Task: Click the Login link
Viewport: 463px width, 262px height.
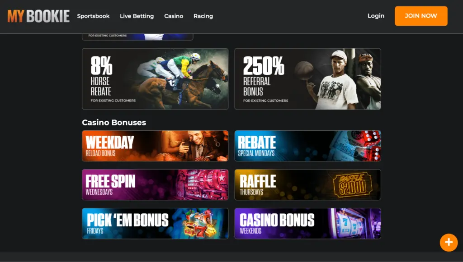Action: click(x=376, y=16)
